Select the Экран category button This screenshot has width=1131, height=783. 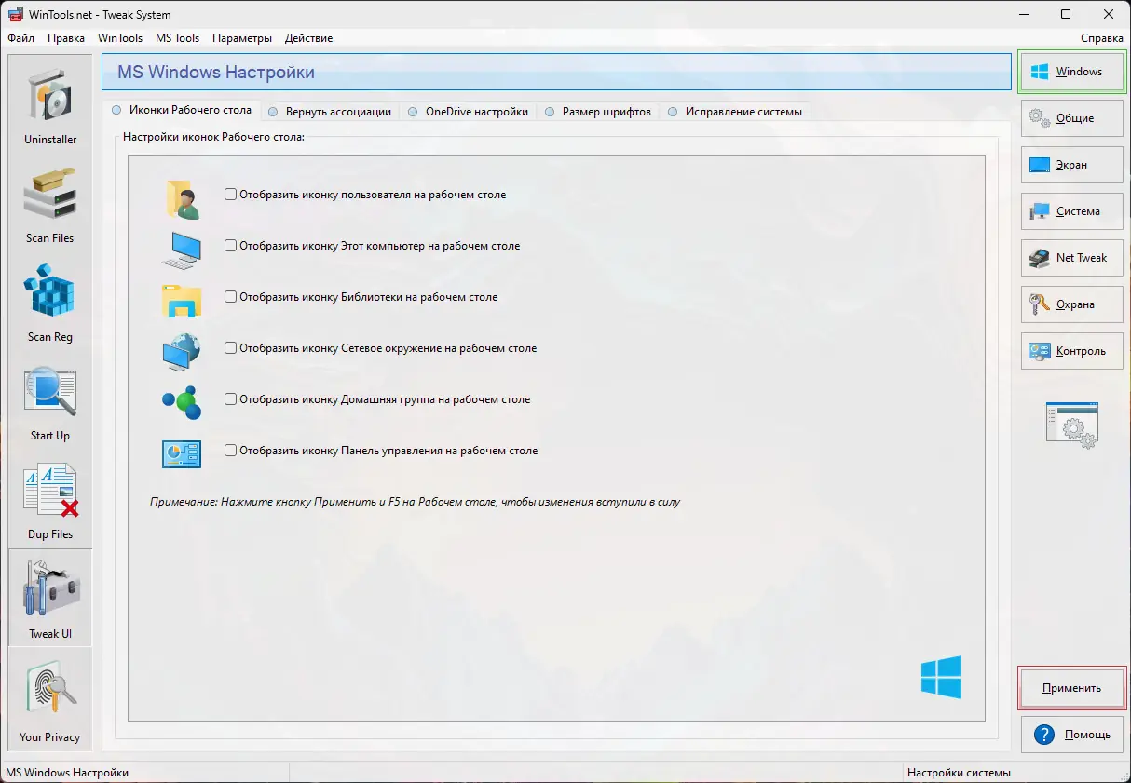1071,165
